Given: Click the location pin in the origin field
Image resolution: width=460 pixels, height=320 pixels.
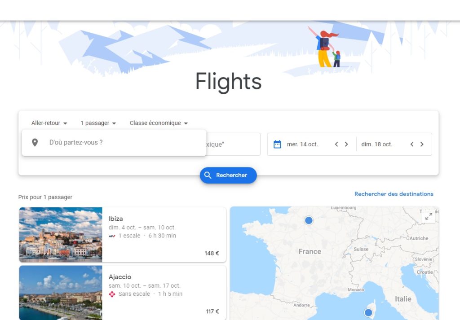Looking at the screenshot, I should pyautogui.click(x=35, y=143).
